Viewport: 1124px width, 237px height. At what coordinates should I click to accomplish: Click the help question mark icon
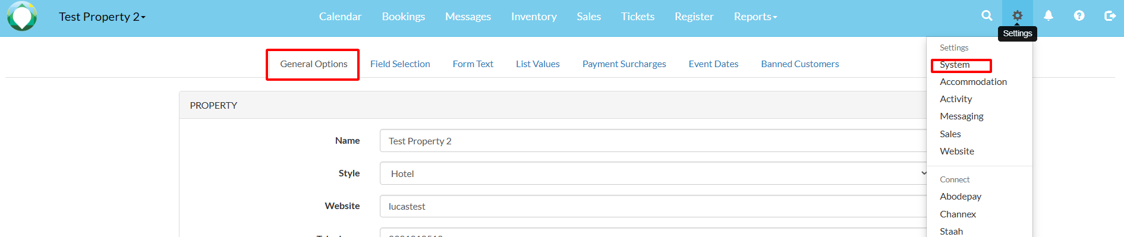tap(1079, 16)
